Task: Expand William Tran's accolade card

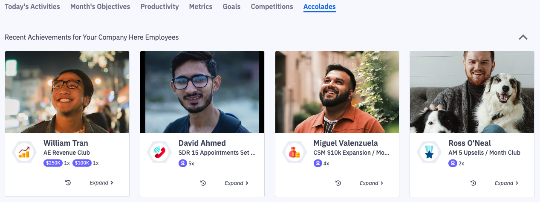Action: pyautogui.click(x=101, y=183)
